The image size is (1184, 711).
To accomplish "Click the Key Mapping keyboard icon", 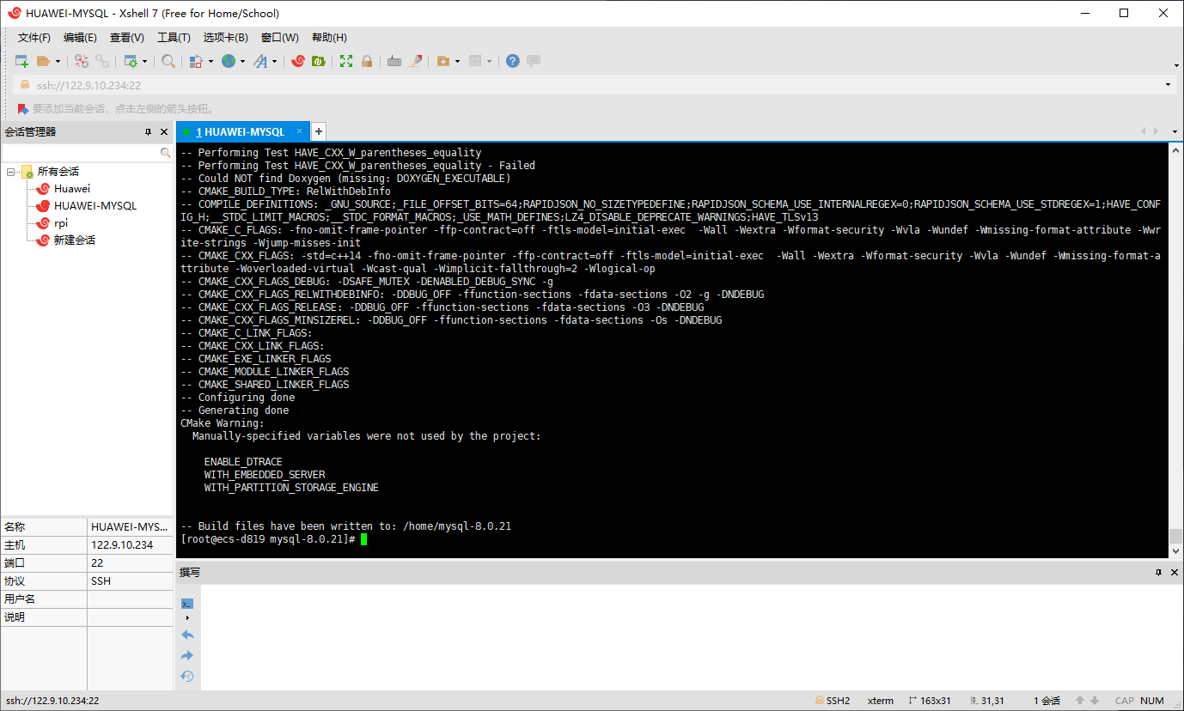I will click(394, 61).
